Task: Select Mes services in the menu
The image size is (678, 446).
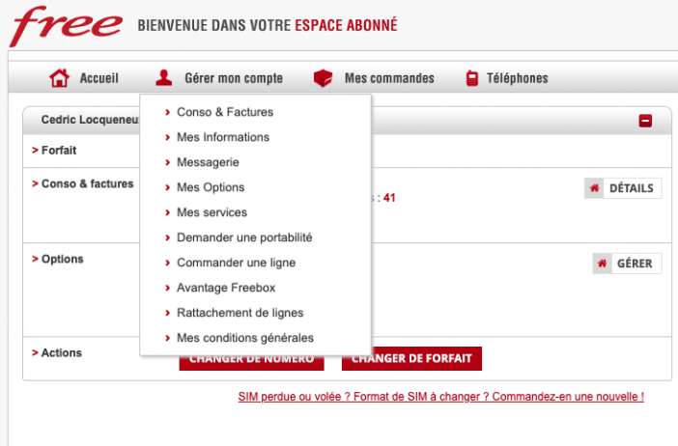Action: click(212, 212)
